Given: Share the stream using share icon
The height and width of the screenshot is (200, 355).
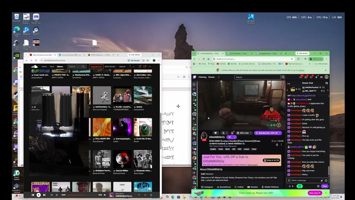Looking at the screenshot, I should pos(277,145).
